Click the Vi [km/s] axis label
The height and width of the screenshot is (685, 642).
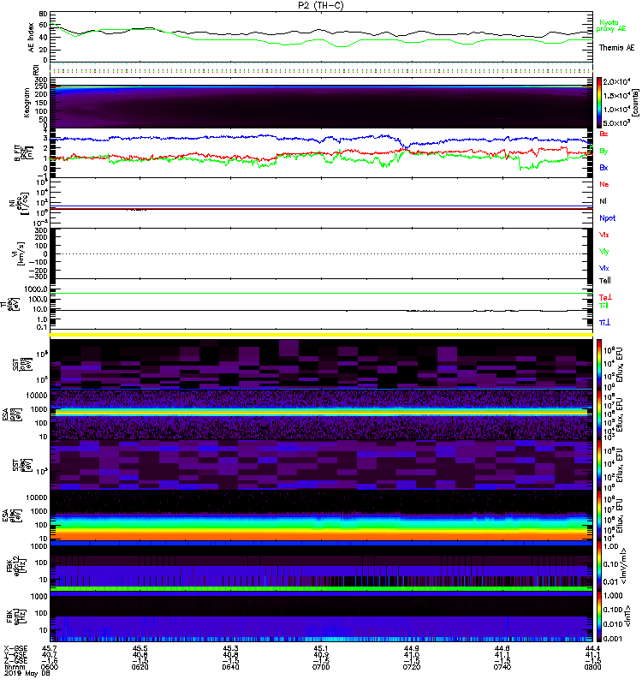[x=20, y=253]
